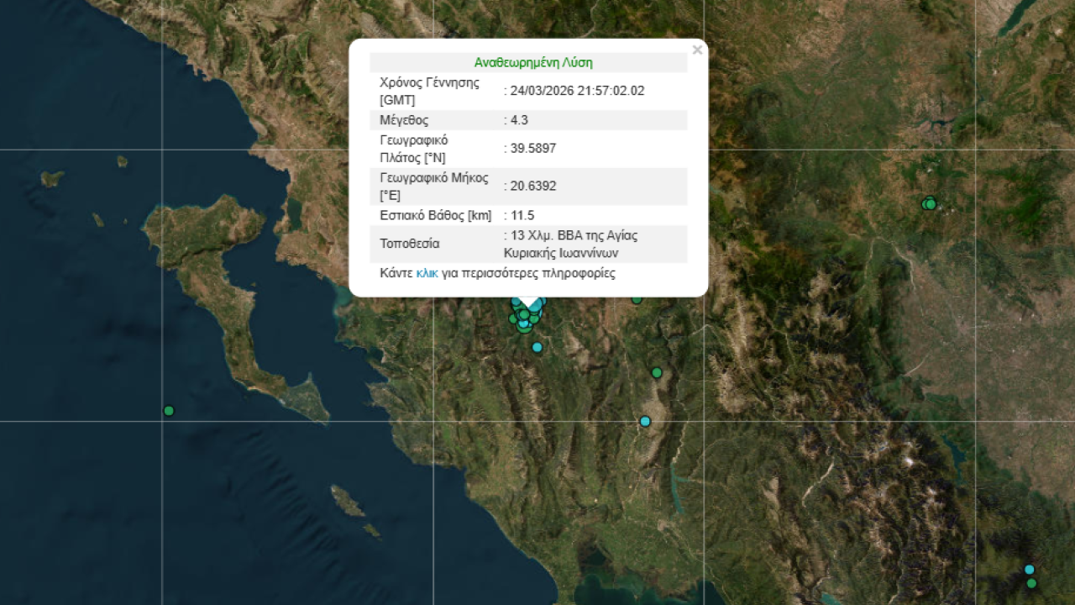
Task: Select the green marker in the bottom-right corner
Action: (x=1031, y=583)
